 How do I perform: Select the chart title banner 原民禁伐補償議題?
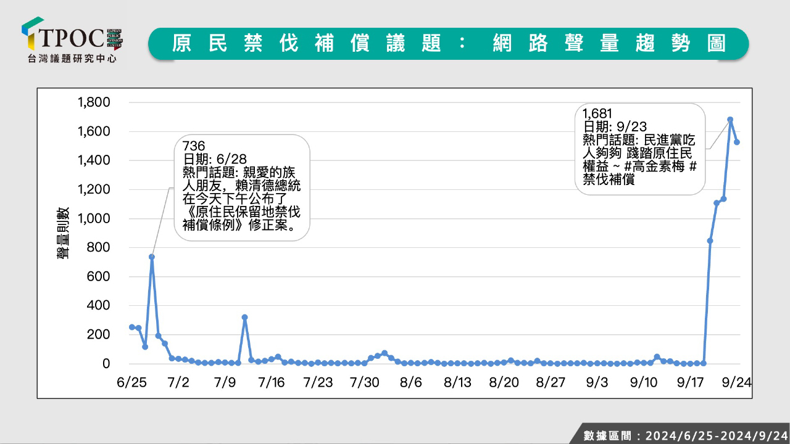448,43
